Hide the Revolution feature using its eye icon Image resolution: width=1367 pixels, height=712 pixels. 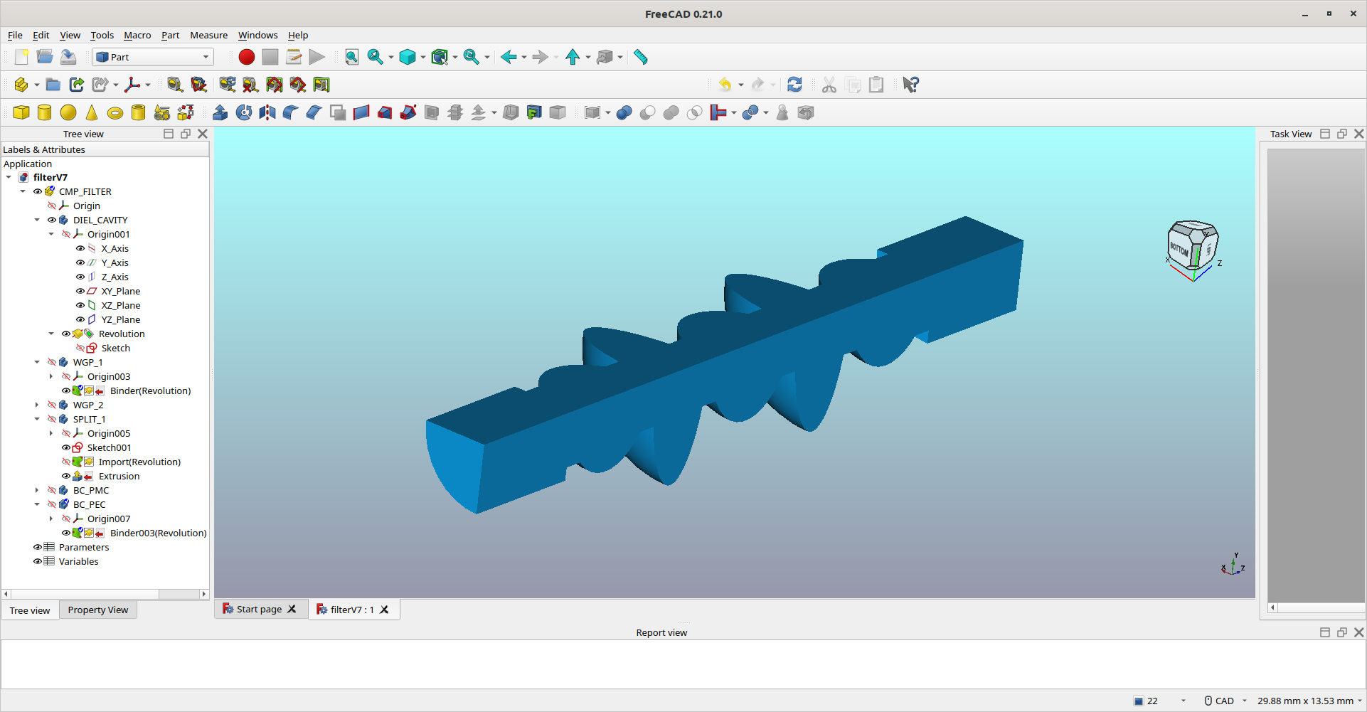point(65,334)
